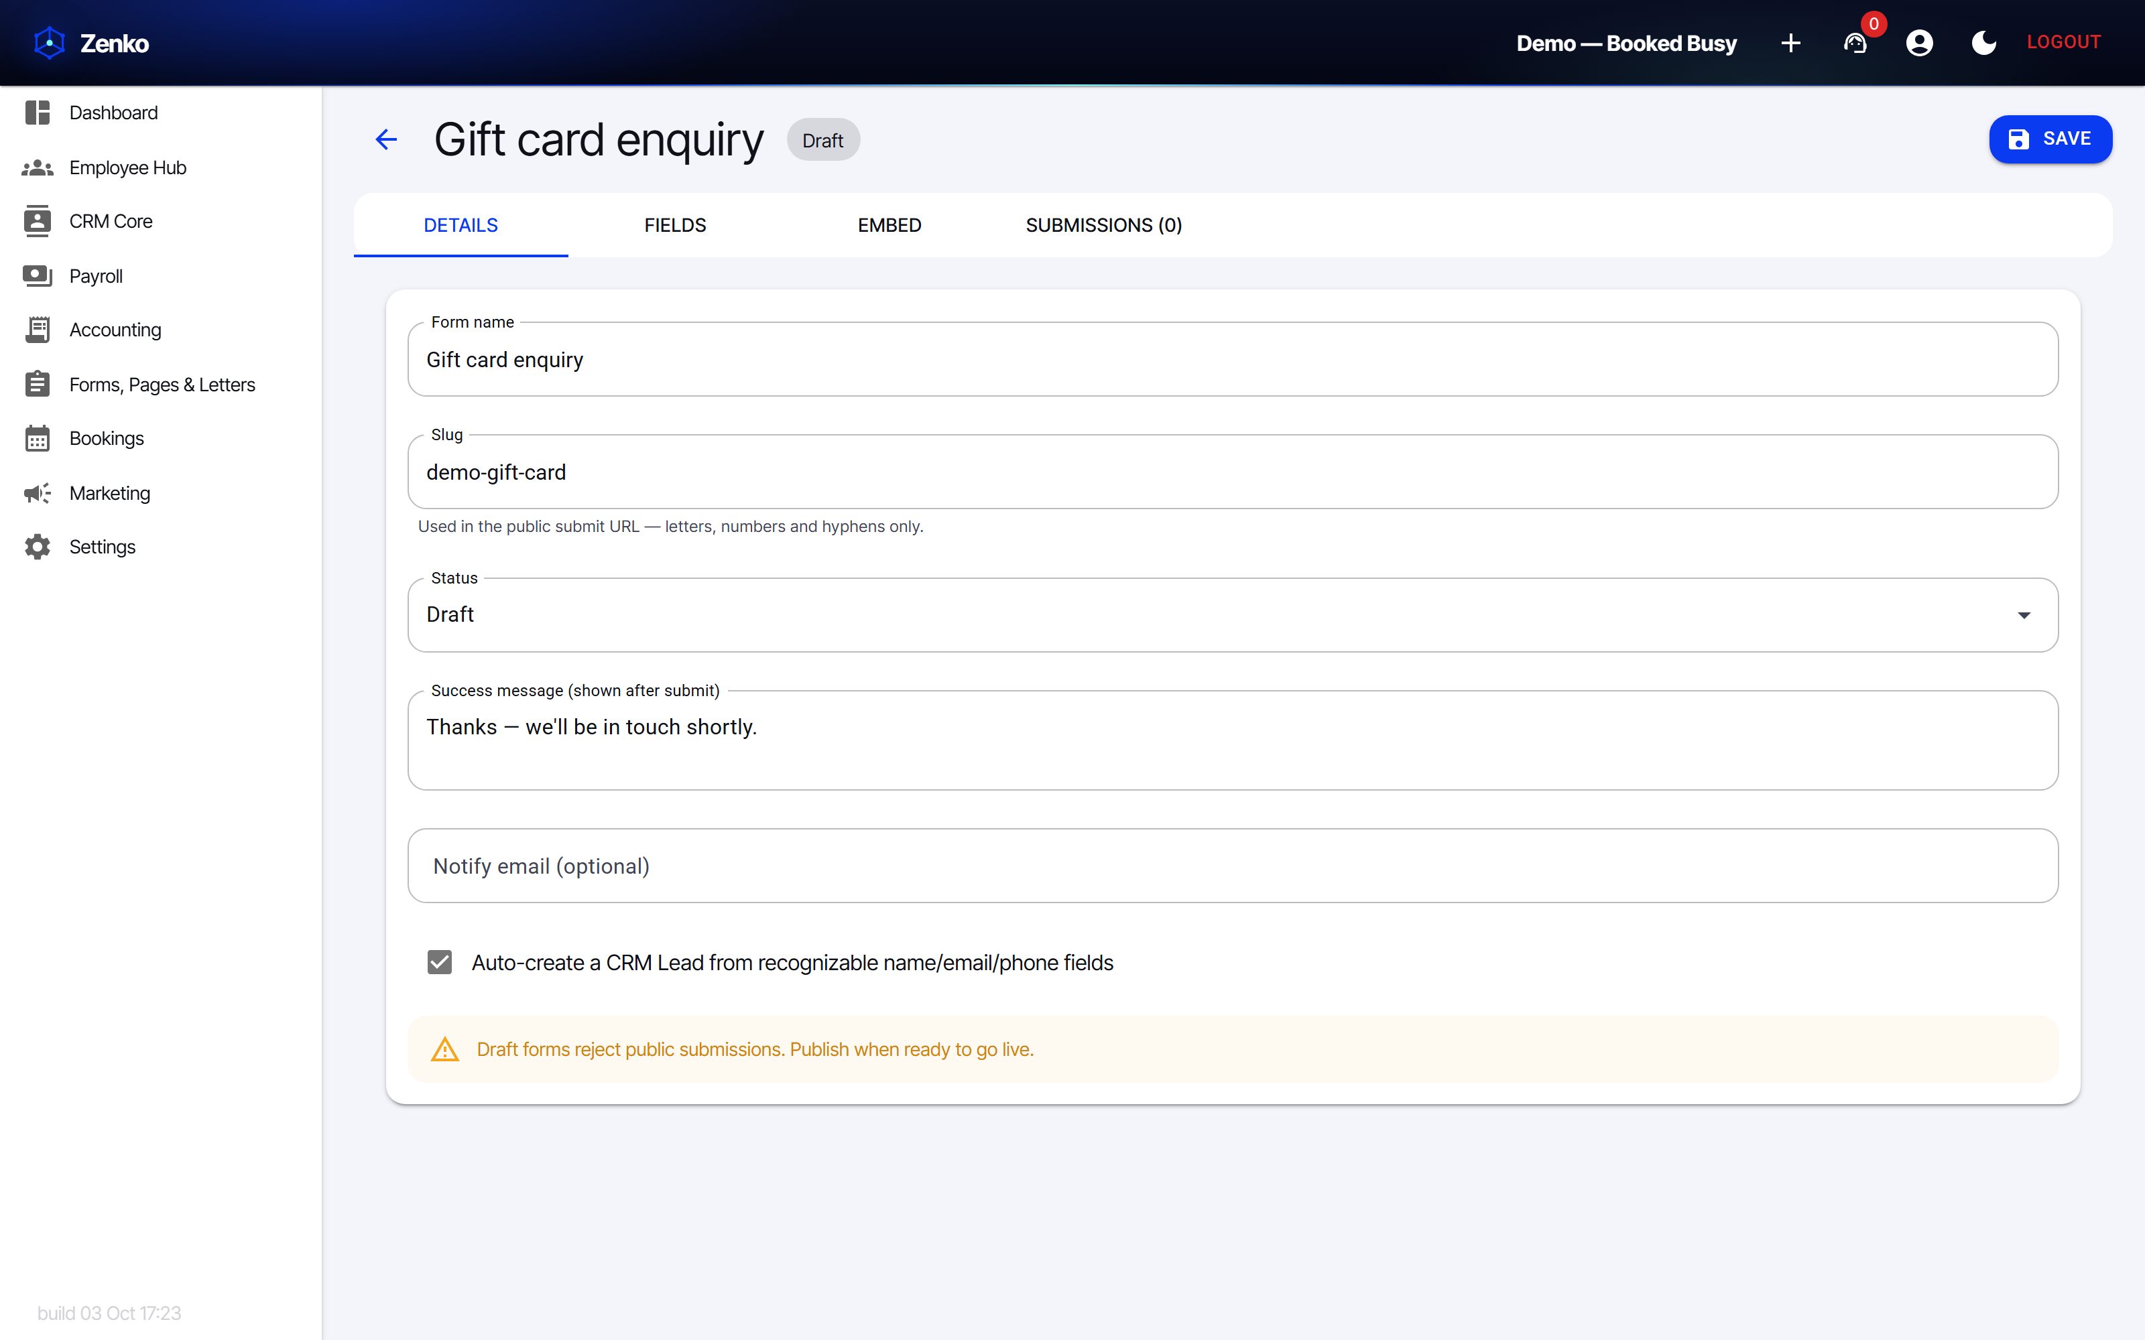
Task: Click the draft warning triangle icon
Action: [445, 1049]
